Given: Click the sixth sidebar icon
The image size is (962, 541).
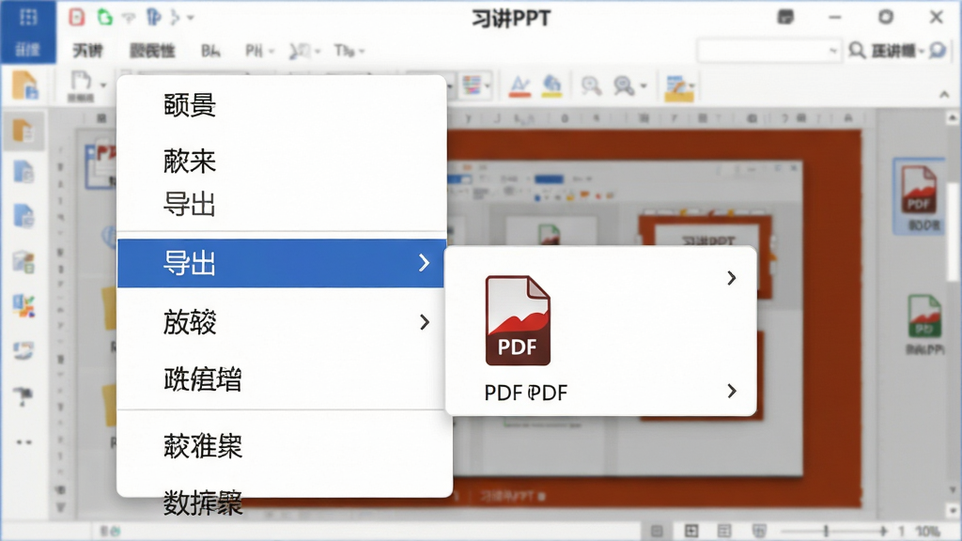Looking at the screenshot, I should [x=23, y=351].
